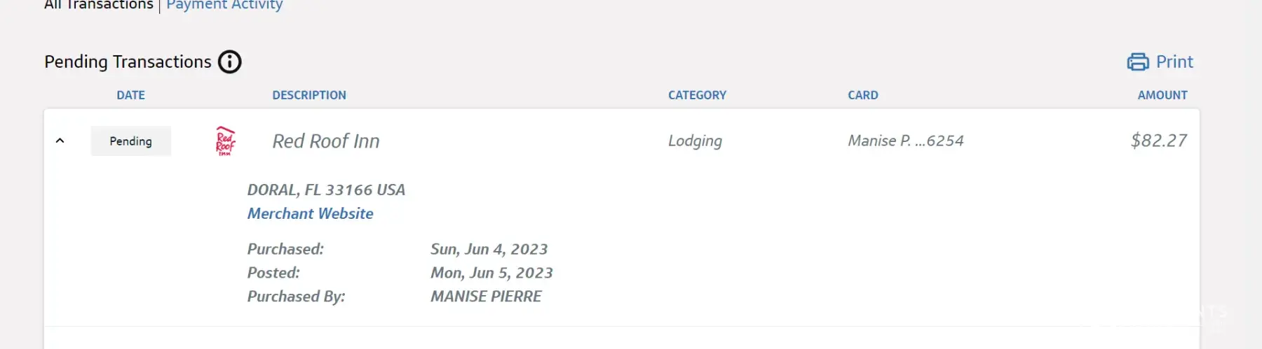Open the Payment Activity tab
This screenshot has height=349, width=1262.
(x=224, y=5)
